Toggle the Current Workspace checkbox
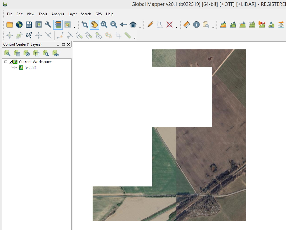This screenshot has width=286, height=230. pyautogui.click(x=11, y=62)
